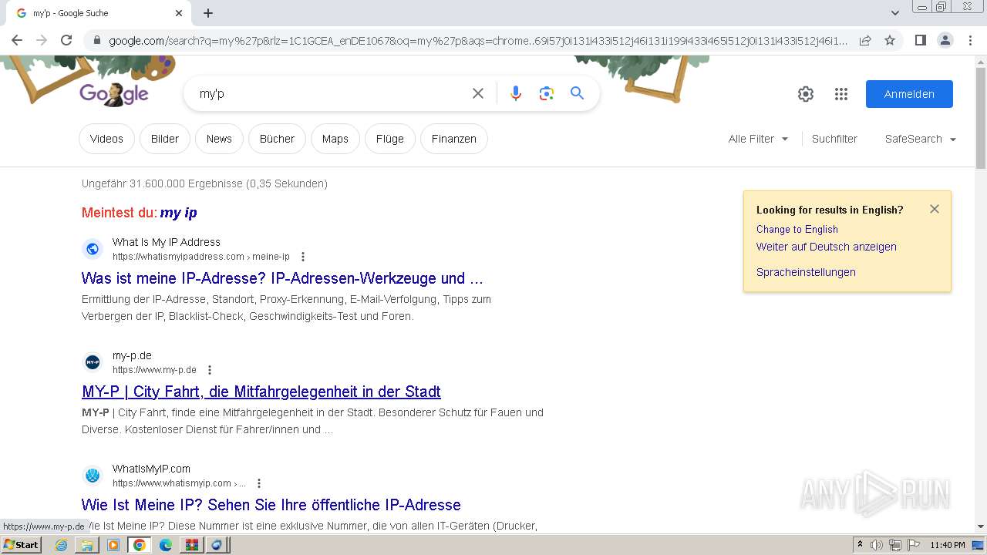Viewport: 987px width, 555px height.
Task: Select the Flüge filter tab
Action: (x=390, y=139)
